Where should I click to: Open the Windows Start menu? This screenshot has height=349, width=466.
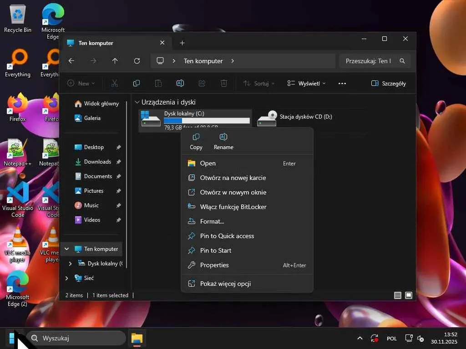click(x=14, y=338)
